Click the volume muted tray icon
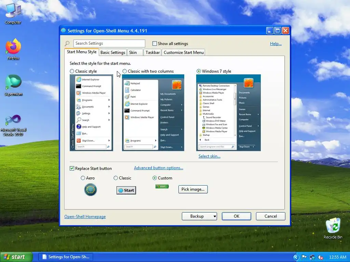This screenshot has width=350, height=262. pyautogui.click(x=321, y=257)
